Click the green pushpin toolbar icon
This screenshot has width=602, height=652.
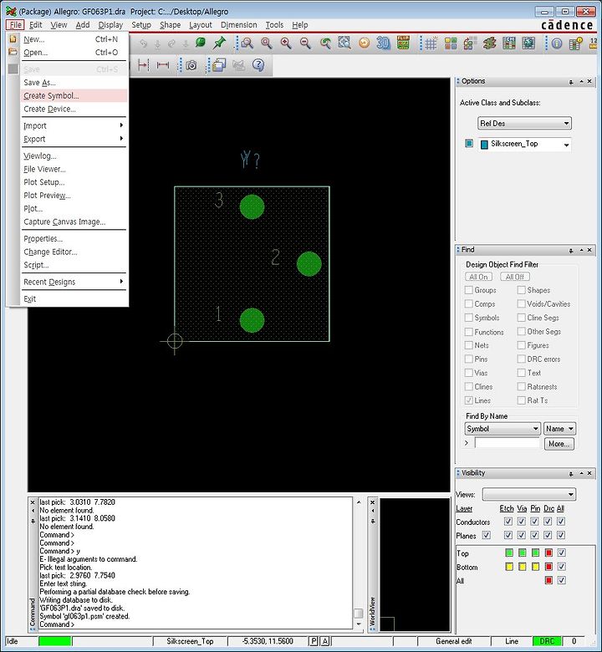coord(219,43)
